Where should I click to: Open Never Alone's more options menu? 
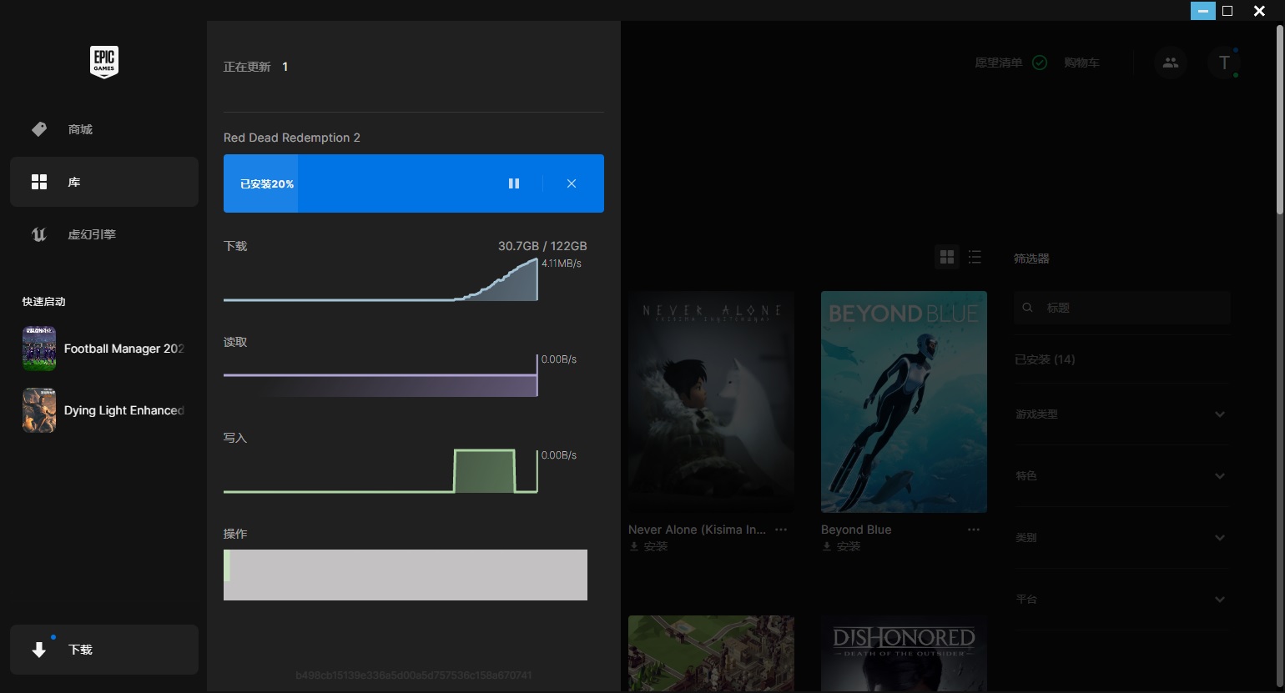781,530
